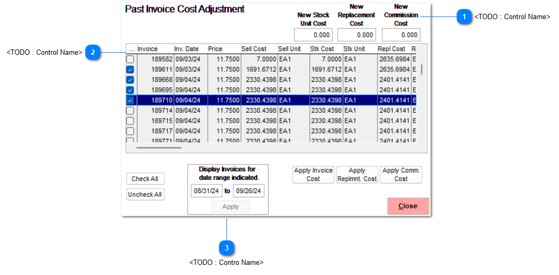Select Sell Cost 1691.6712 cell

(259, 69)
